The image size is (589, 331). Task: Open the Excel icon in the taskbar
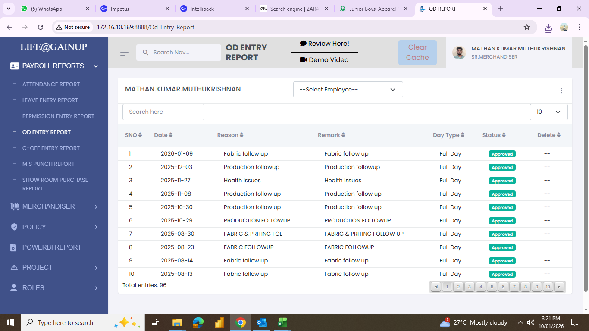tap(282, 322)
